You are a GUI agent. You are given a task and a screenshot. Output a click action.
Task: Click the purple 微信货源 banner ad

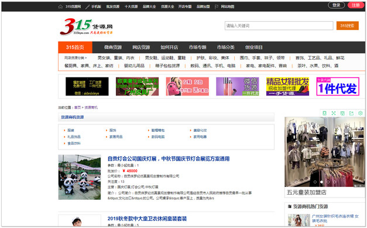point(237,87)
